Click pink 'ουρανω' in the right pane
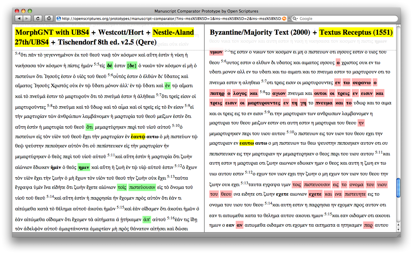Viewport: 413px width, 254px height. tap(361, 83)
